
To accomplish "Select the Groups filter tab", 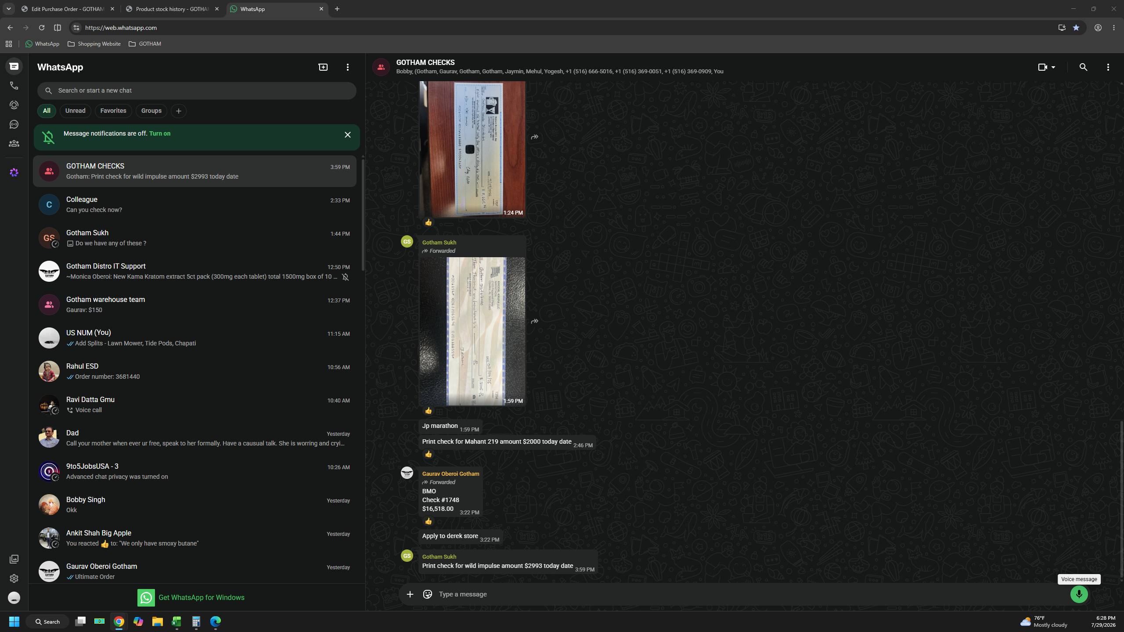I will point(151,111).
